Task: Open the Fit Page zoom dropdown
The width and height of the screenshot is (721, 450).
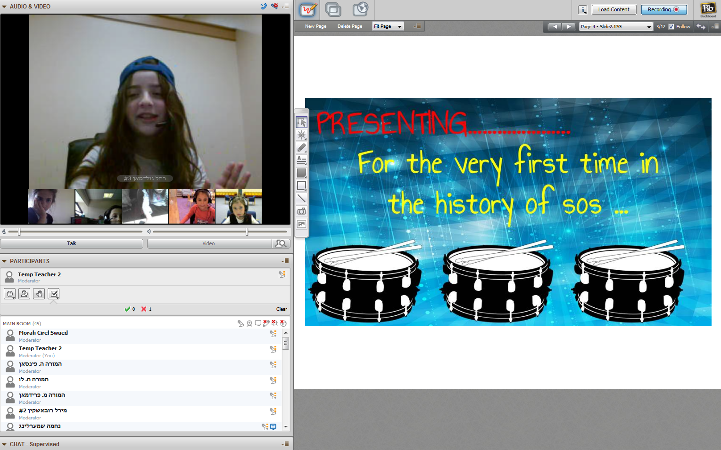Action: (388, 26)
